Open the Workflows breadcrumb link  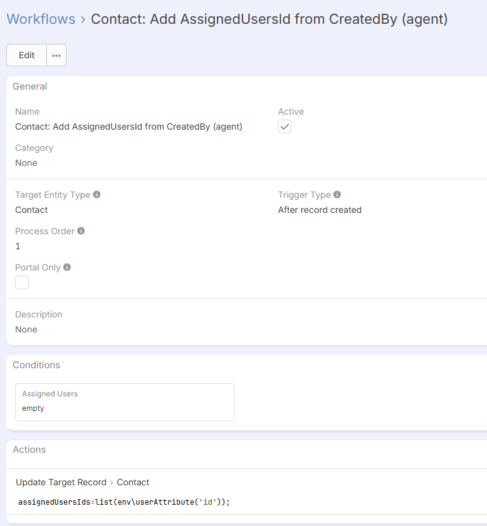(x=41, y=19)
